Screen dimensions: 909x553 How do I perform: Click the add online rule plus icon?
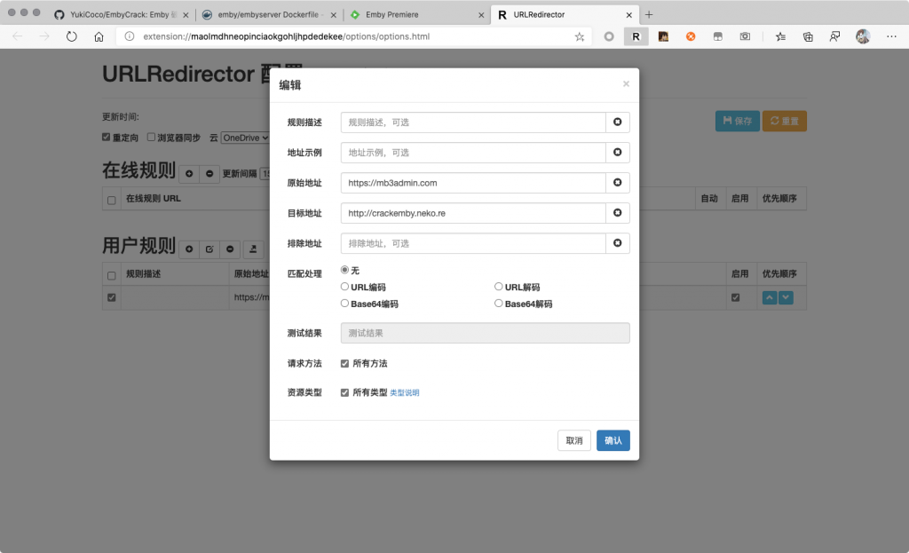tap(188, 174)
